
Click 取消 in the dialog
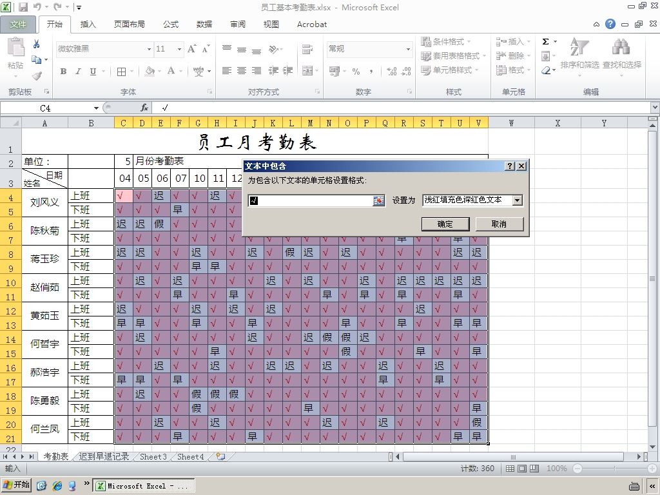tap(500, 224)
